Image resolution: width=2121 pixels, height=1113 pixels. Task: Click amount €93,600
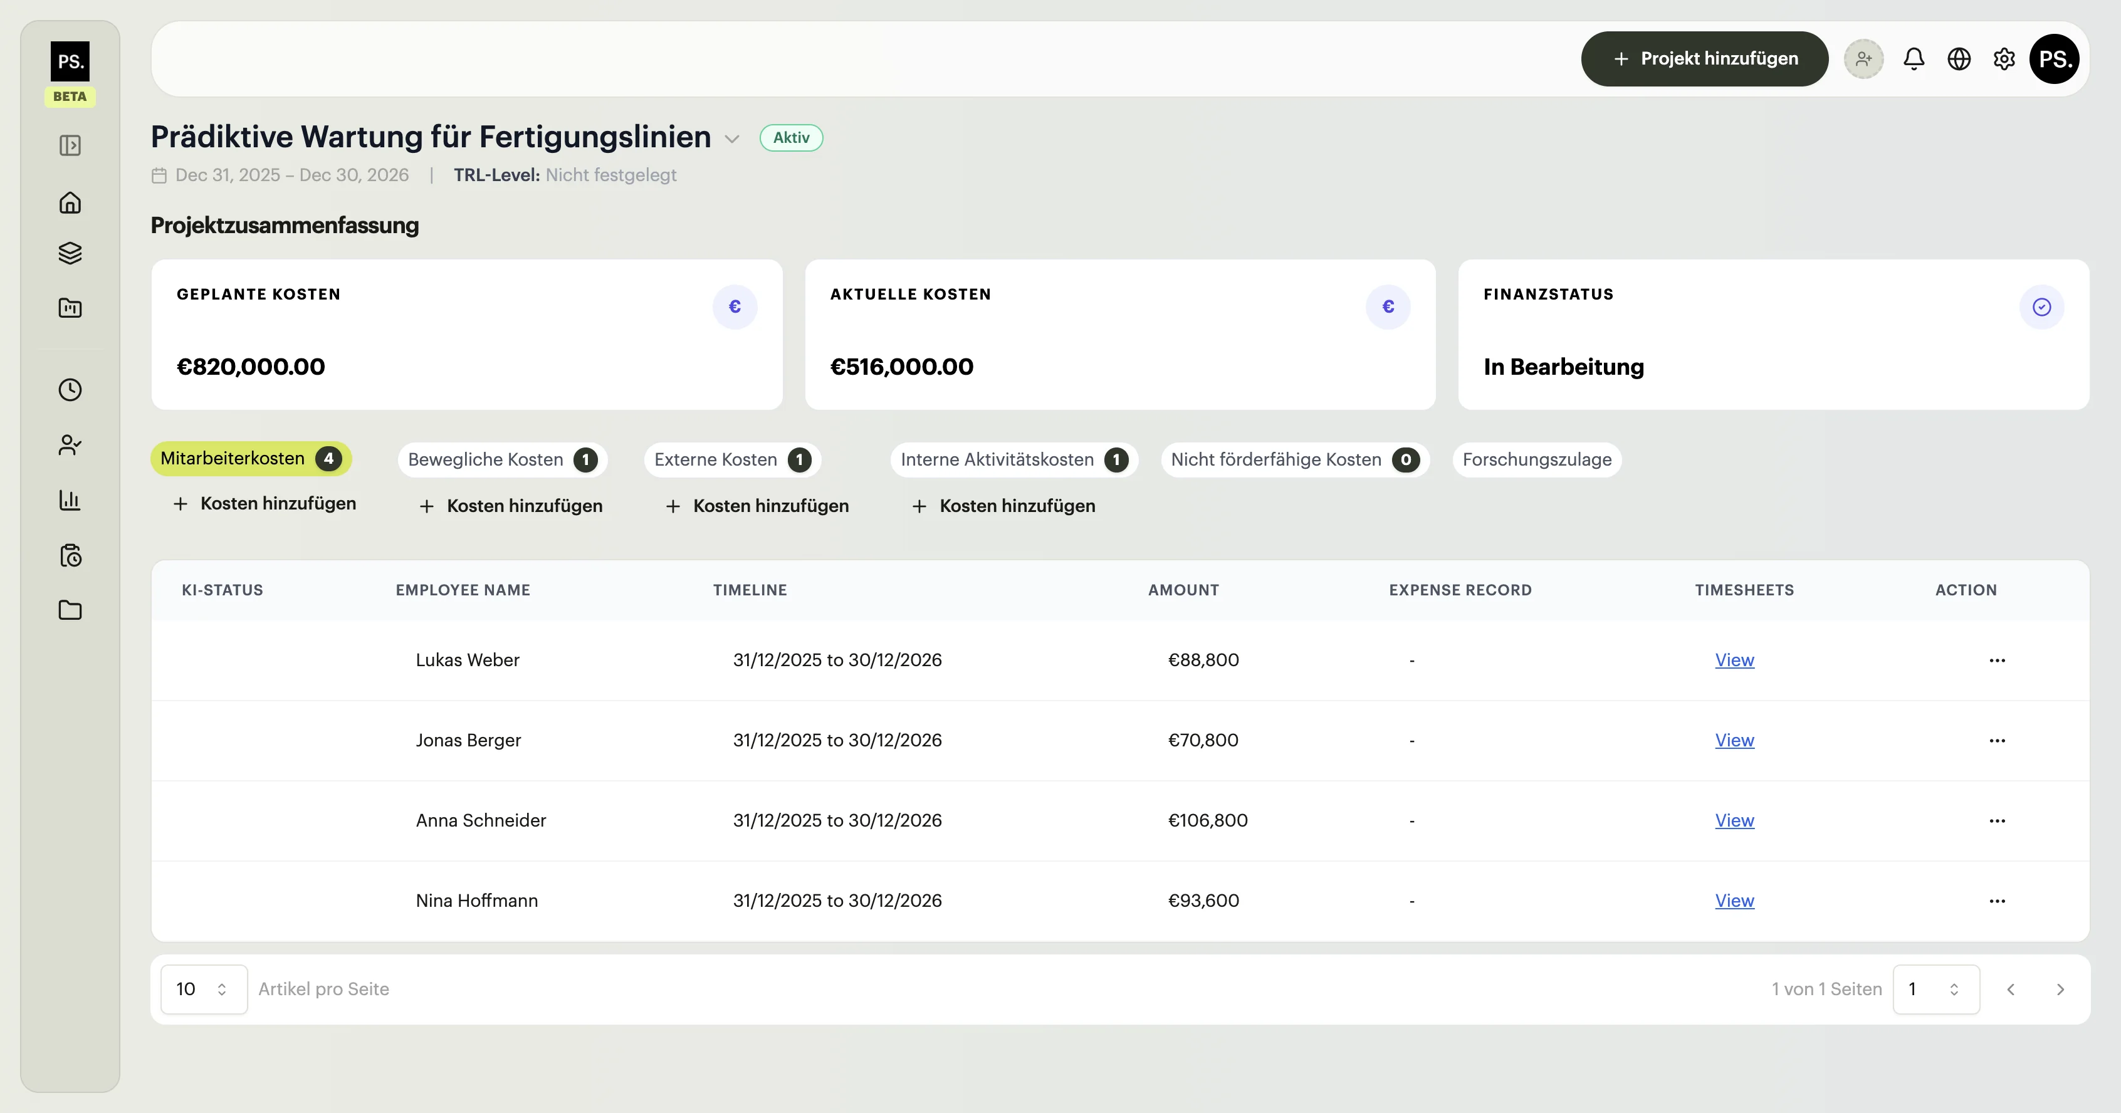(1203, 901)
